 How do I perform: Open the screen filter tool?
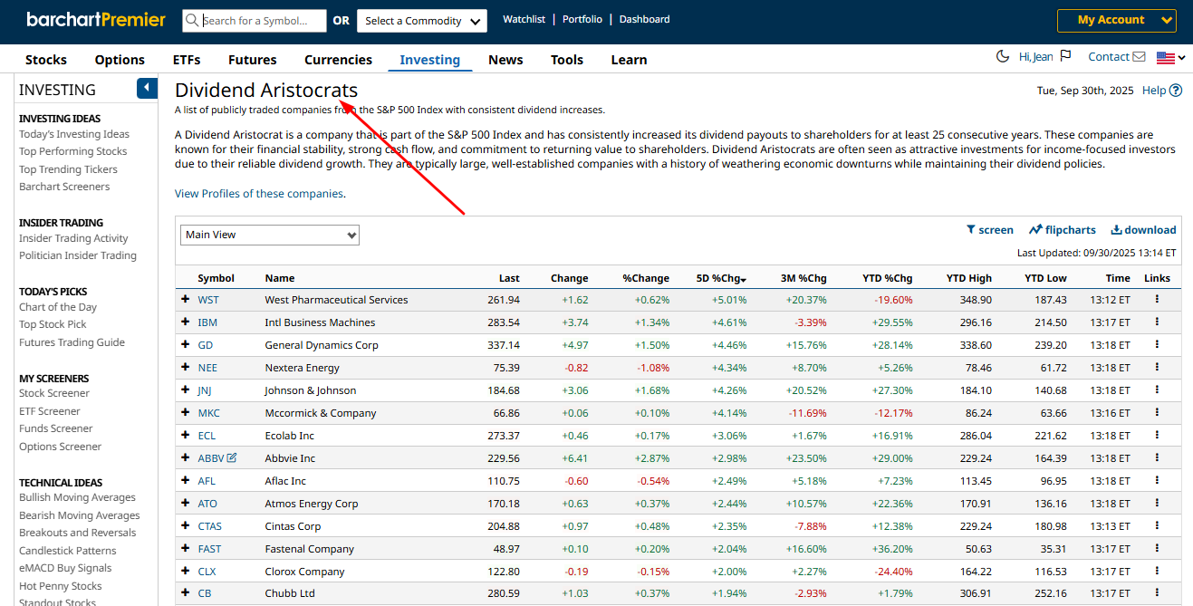point(990,229)
